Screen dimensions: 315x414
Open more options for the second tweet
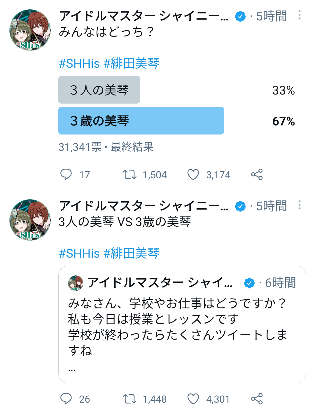(x=300, y=205)
